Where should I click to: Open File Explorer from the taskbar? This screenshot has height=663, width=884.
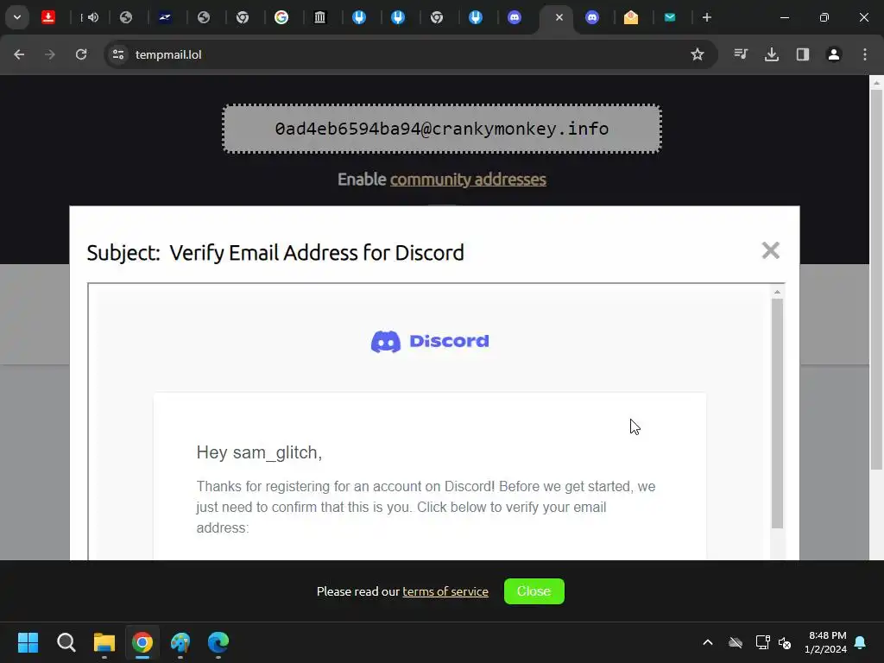(x=104, y=642)
